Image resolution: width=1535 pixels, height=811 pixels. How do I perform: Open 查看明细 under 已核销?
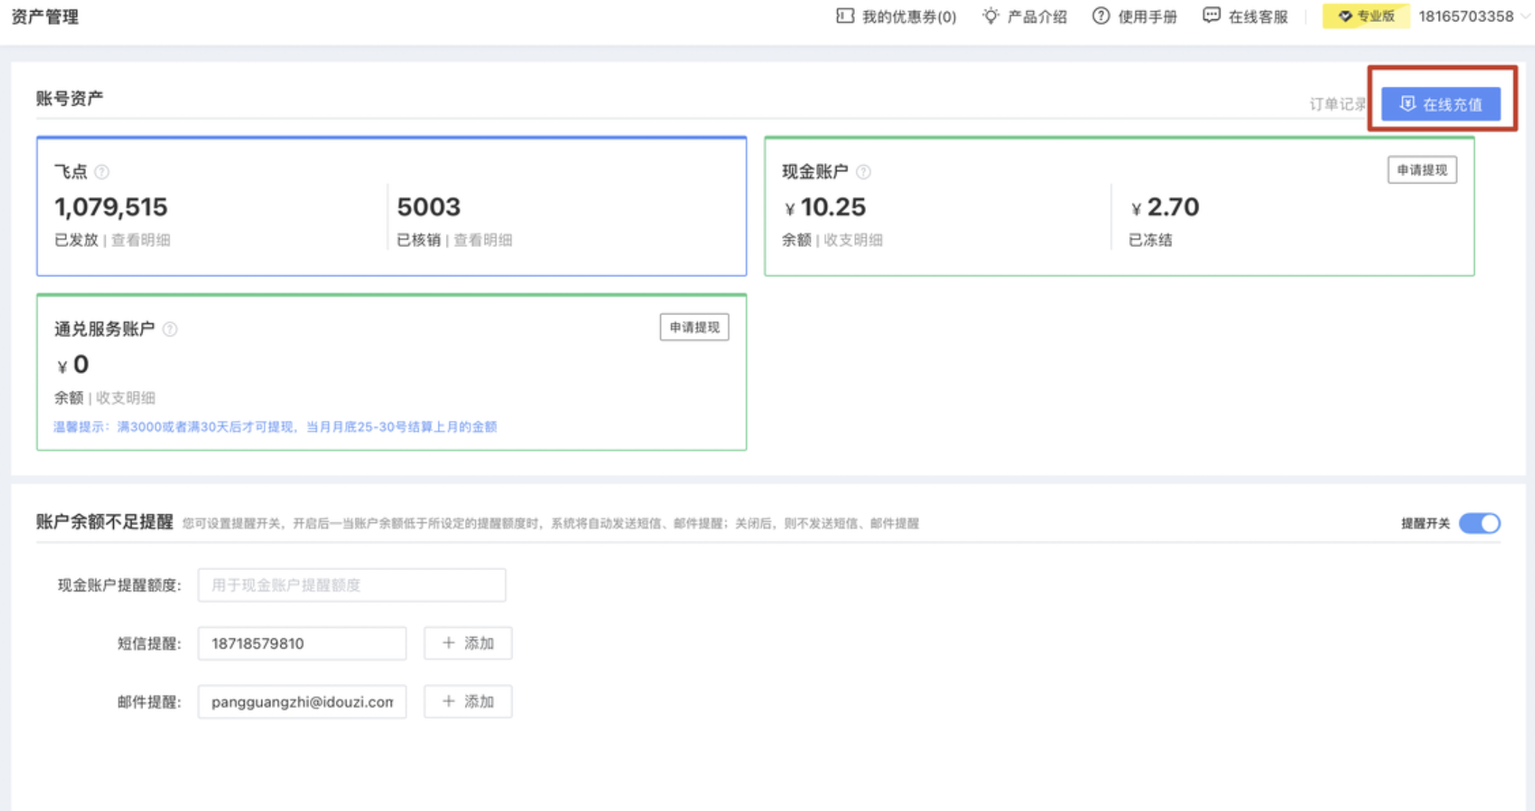click(x=483, y=240)
